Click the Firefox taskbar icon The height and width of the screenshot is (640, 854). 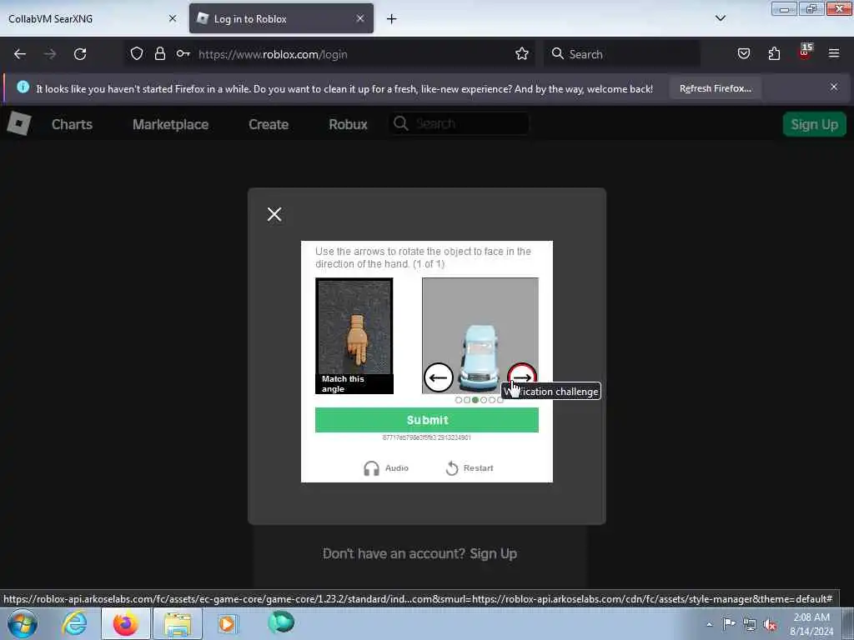tap(126, 623)
